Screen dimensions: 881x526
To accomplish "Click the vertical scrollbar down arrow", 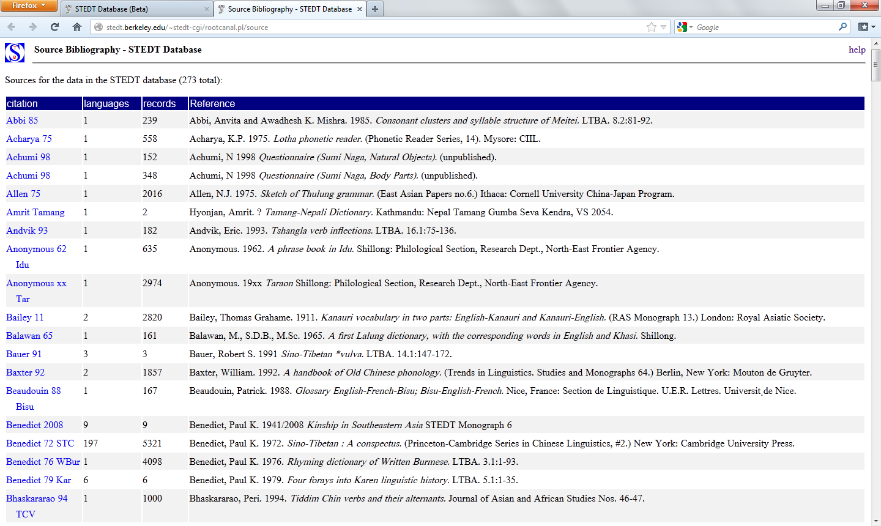I will 875,521.
